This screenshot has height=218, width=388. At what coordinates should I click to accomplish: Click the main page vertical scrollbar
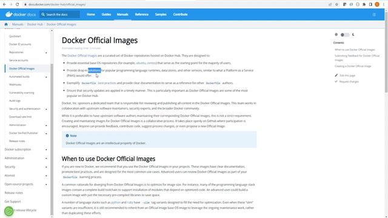point(386,52)
